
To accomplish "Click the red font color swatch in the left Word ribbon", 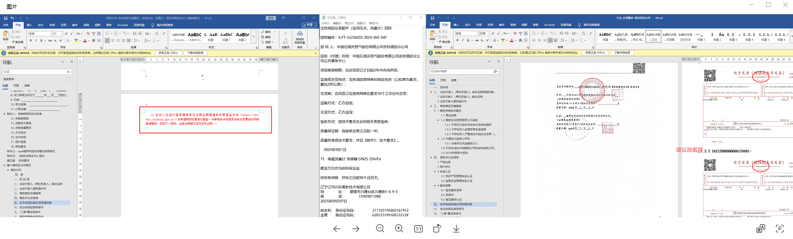I will click(85, 40).
